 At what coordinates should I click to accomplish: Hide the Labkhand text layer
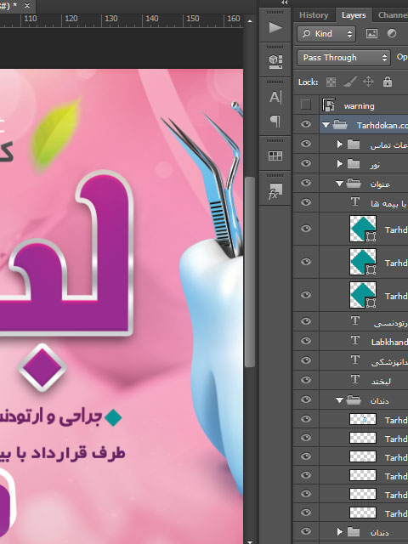click(x=306, y=340)
